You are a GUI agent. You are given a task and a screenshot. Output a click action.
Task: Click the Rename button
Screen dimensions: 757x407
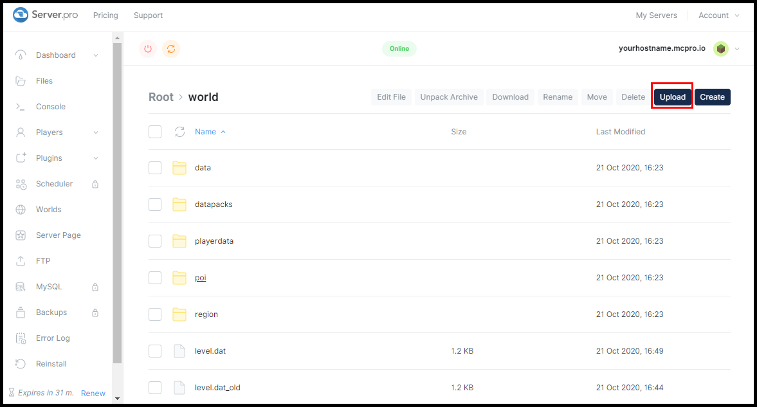click(558, 97)
